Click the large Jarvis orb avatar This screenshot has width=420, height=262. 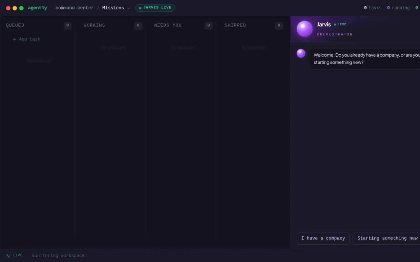click(x=305, y=29)
